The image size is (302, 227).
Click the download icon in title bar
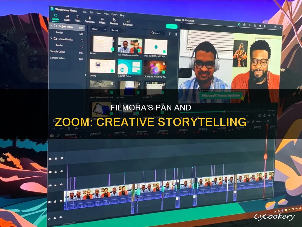point(265,26)
